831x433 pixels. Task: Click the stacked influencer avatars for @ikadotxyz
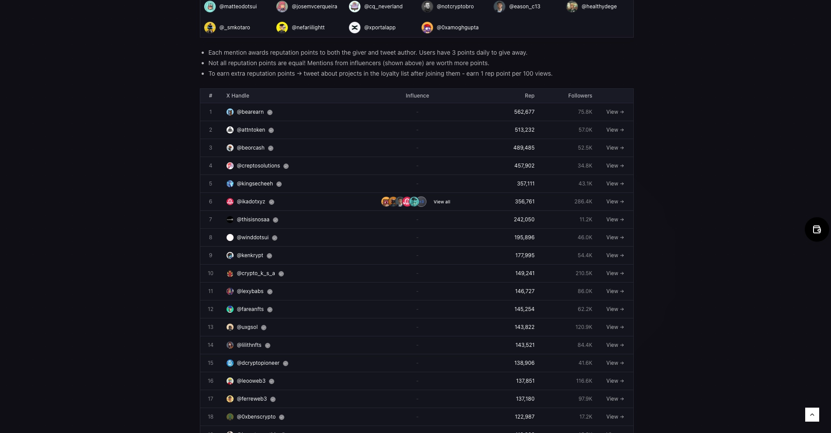pyautogui.click(x=404, y=202)
